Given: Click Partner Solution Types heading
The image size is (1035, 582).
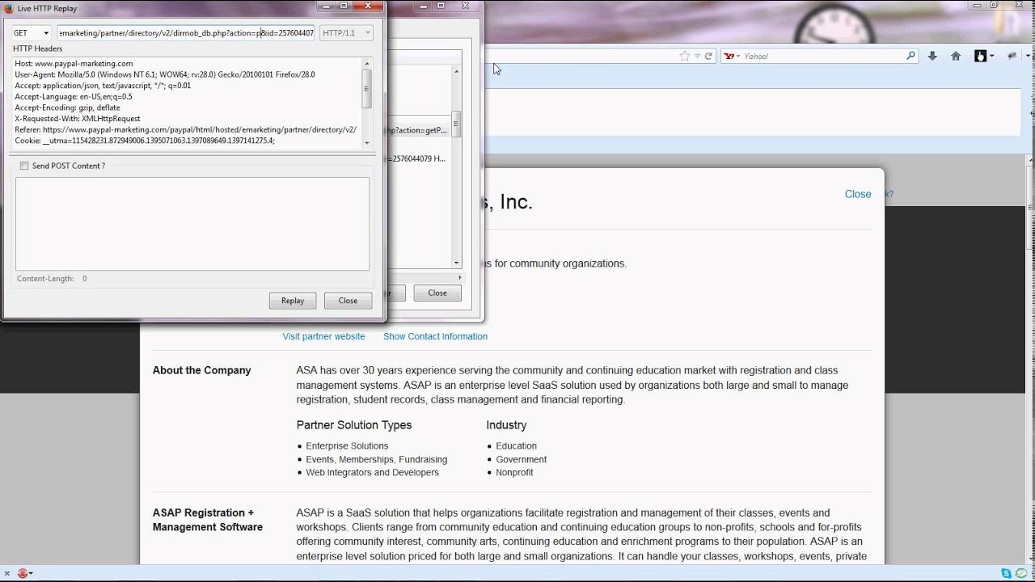Looking at the screenshot, I should coord(354,425).
